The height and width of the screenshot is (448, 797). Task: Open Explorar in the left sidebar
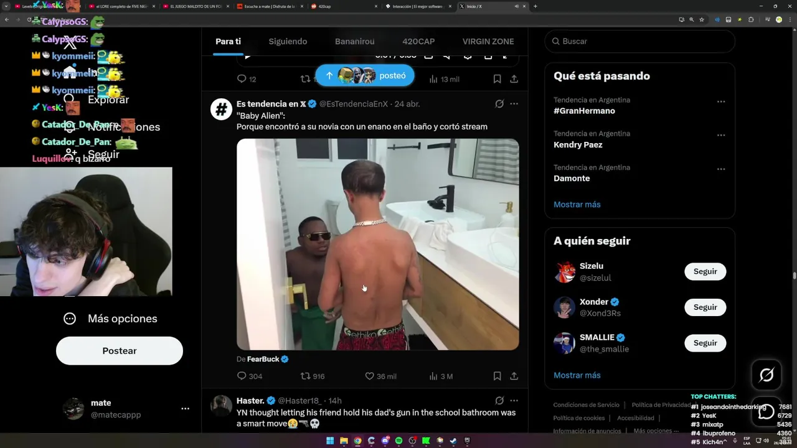point(97,100)
